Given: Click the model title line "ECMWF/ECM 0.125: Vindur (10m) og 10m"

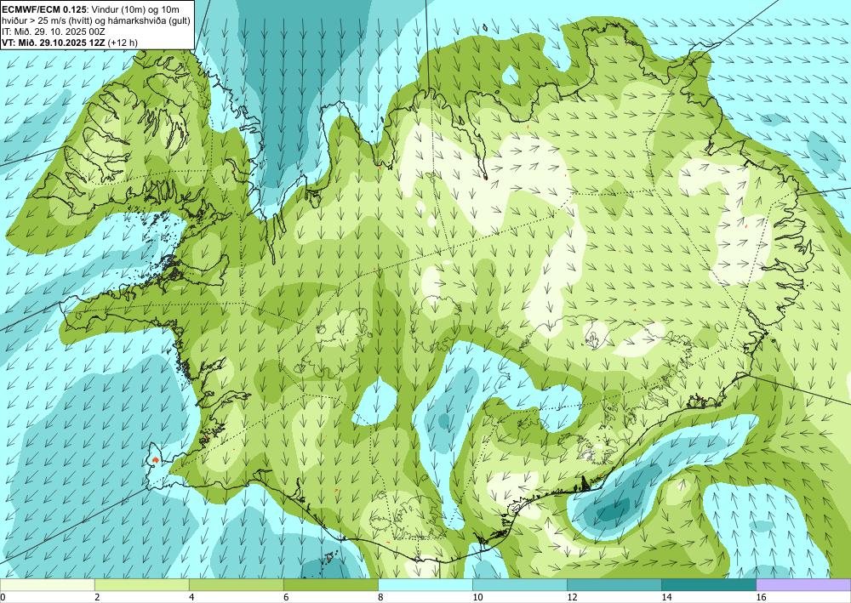Looking at the screenshot, I should 91,9.
